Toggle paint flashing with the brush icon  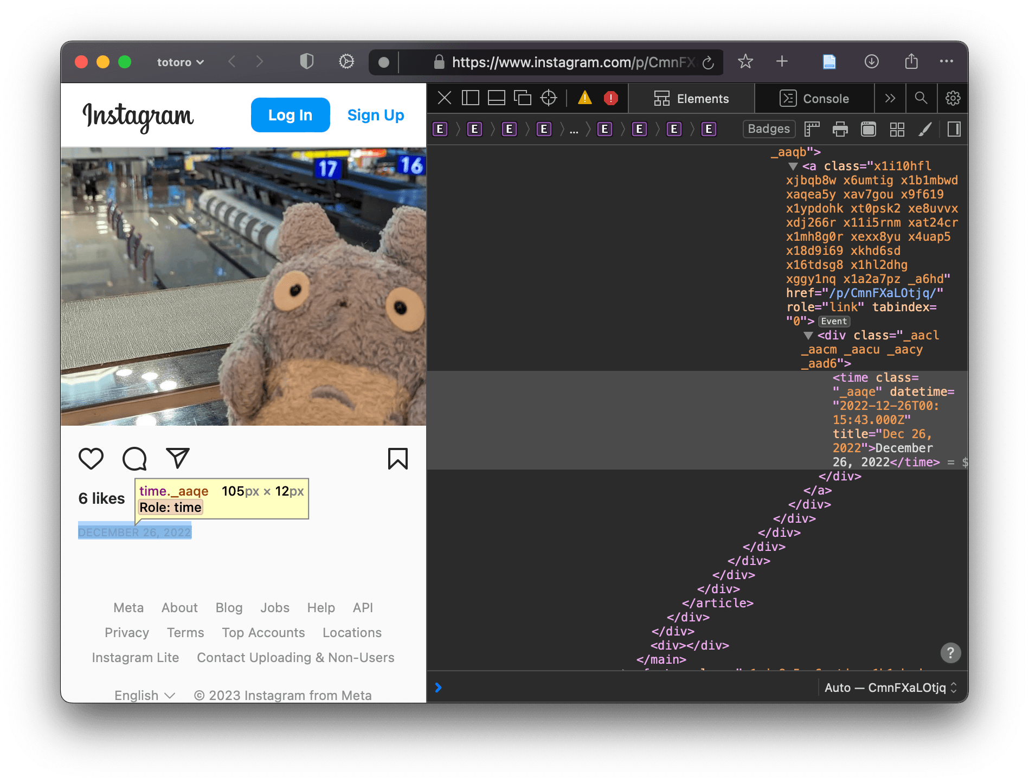[925, 129]
